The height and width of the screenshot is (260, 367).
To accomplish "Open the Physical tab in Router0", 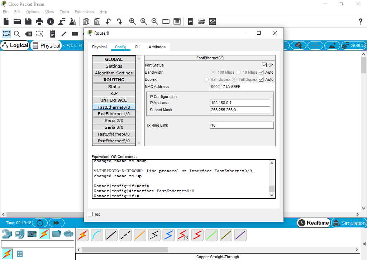I will (x=99, y=47).
